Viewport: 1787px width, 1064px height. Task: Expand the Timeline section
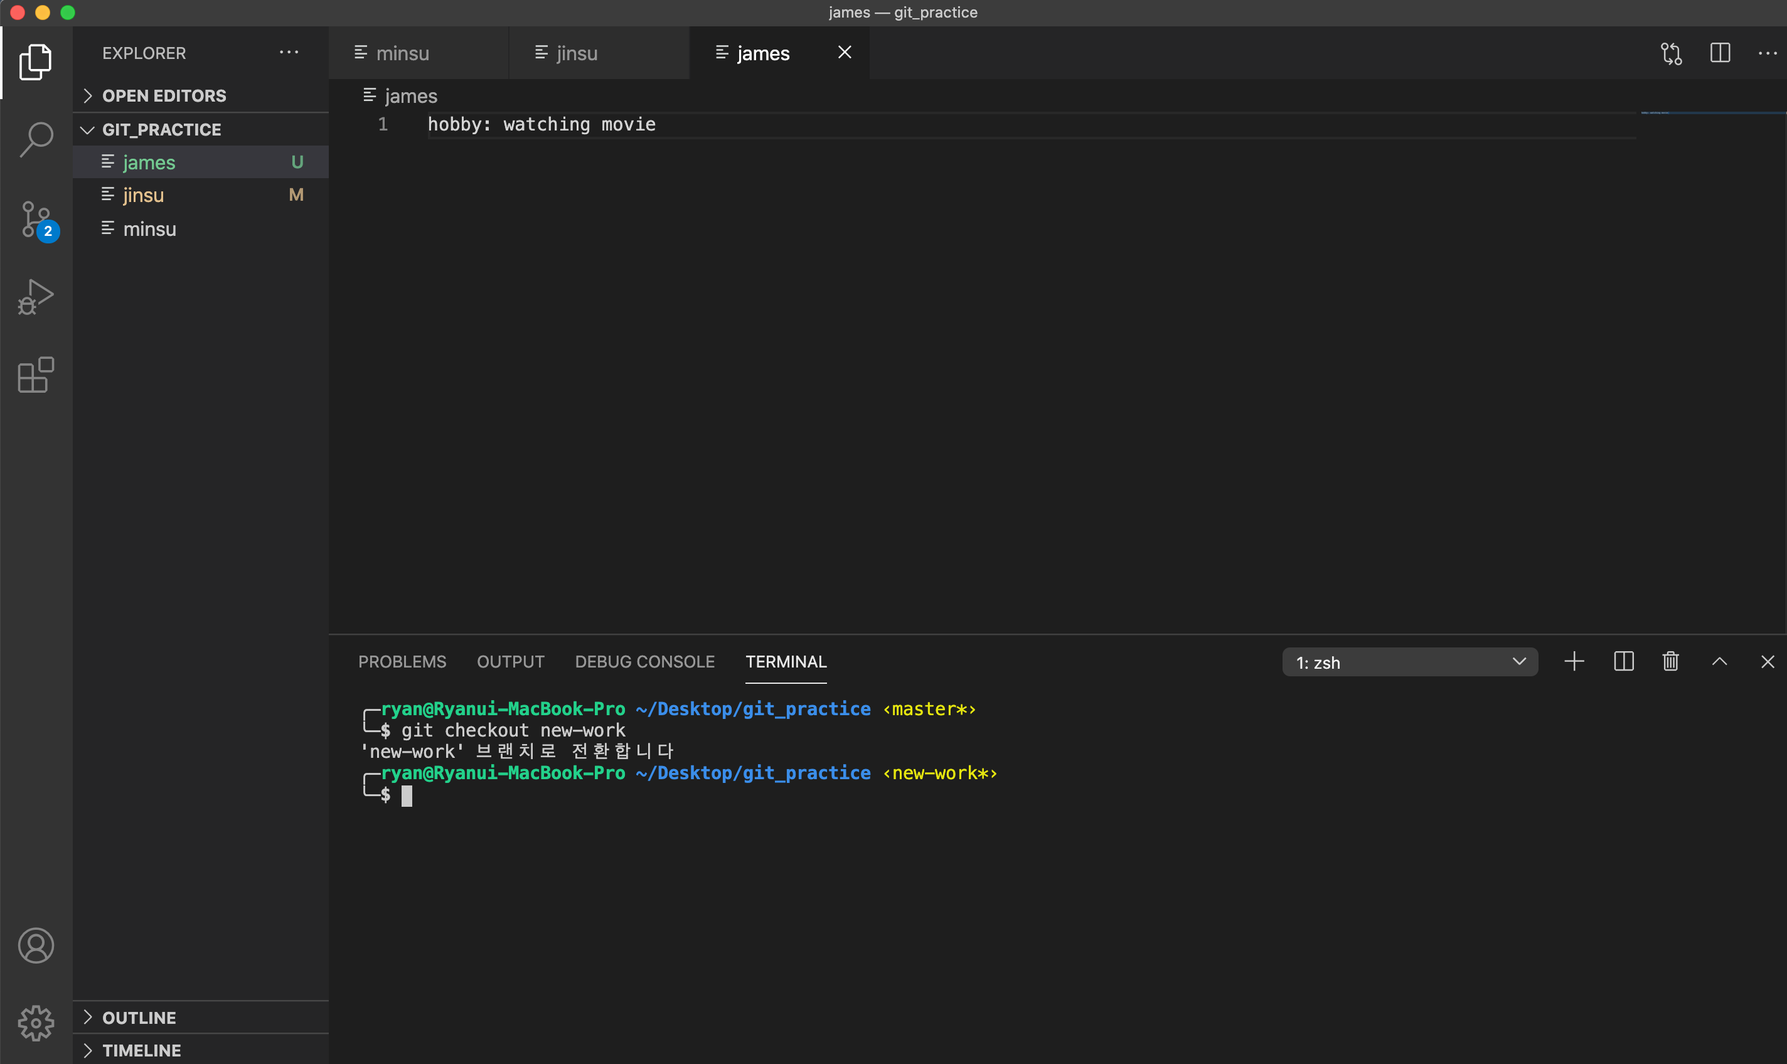coord(141,1050)
